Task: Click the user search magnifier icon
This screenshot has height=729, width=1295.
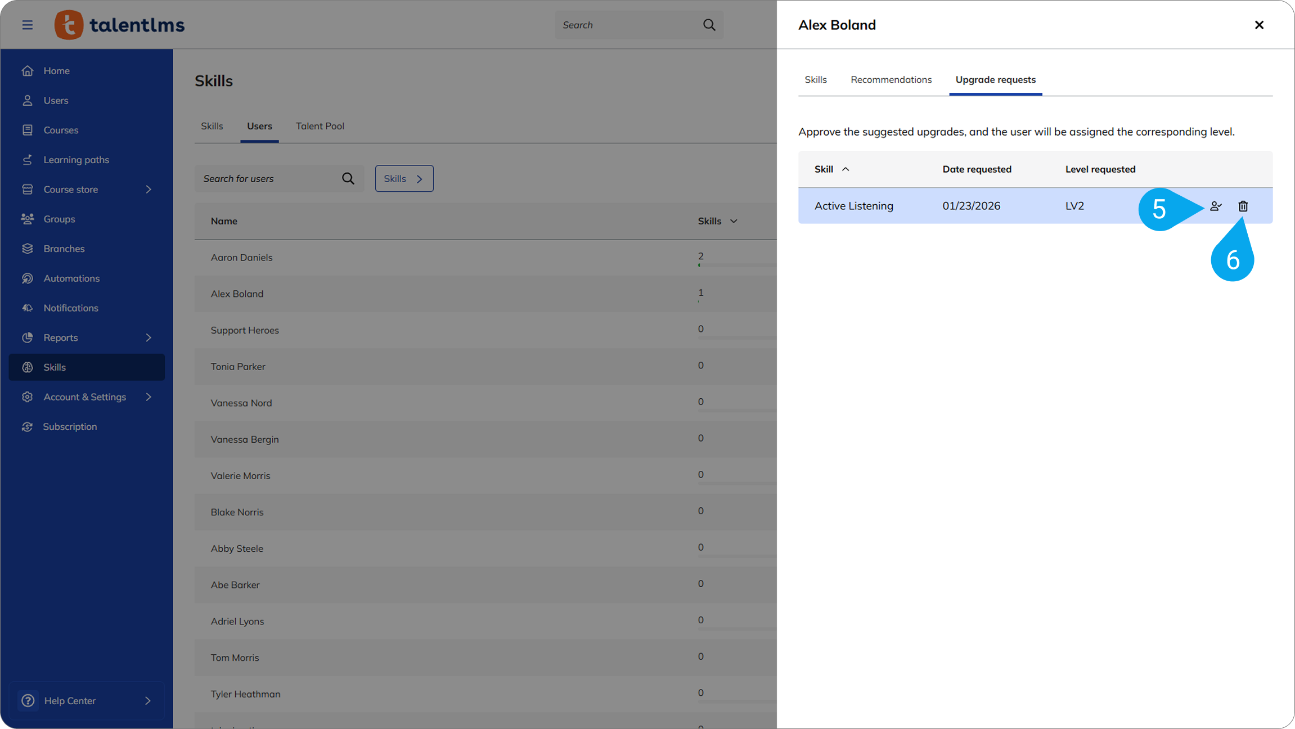Action: point(348,178)
